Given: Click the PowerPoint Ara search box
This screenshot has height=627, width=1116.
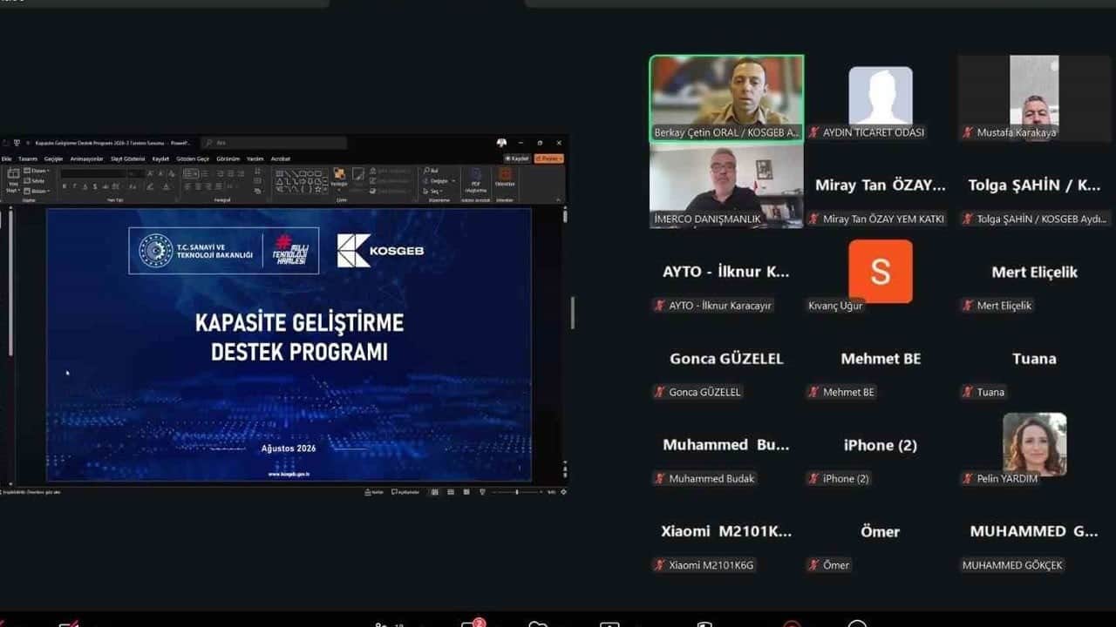Looking at the screenshot, I should coord(274,143).
